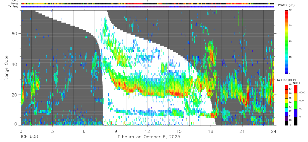Click the 1000 label on NOISE scale
This screenshot has height=142, width=308.
301,100
